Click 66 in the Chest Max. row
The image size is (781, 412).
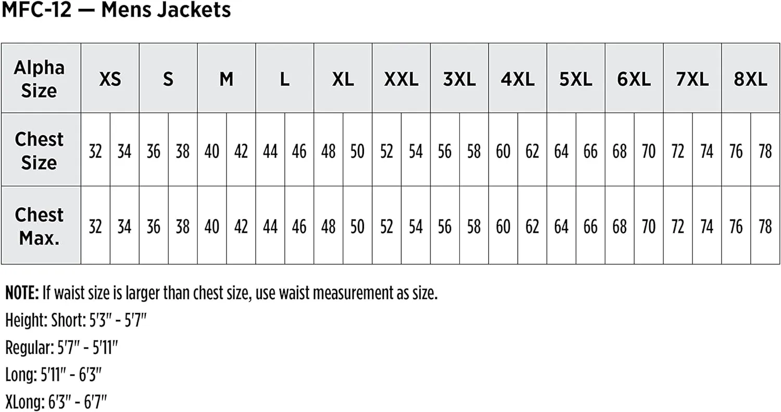(x=590, y=227)
